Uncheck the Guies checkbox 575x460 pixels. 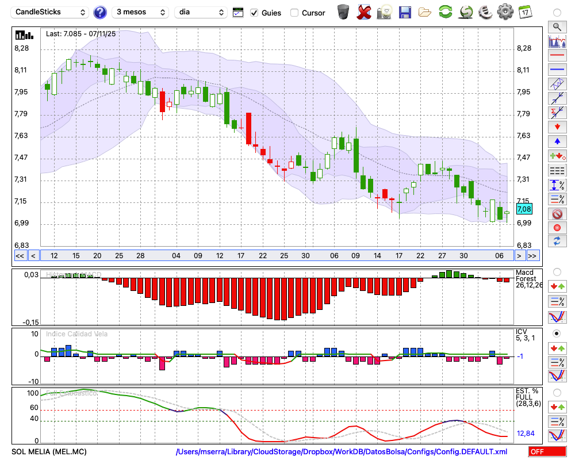(x=255, y=13)
